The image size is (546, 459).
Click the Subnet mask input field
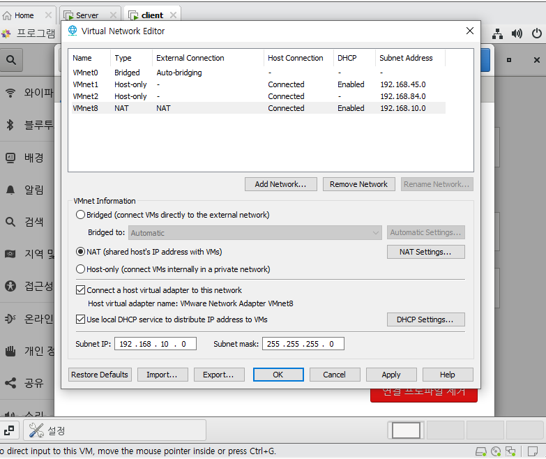coord(303,344)
